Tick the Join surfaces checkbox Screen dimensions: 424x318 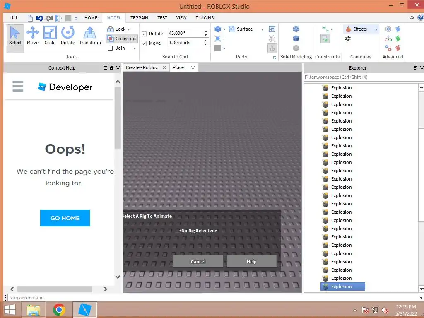(x=110, y=48)
